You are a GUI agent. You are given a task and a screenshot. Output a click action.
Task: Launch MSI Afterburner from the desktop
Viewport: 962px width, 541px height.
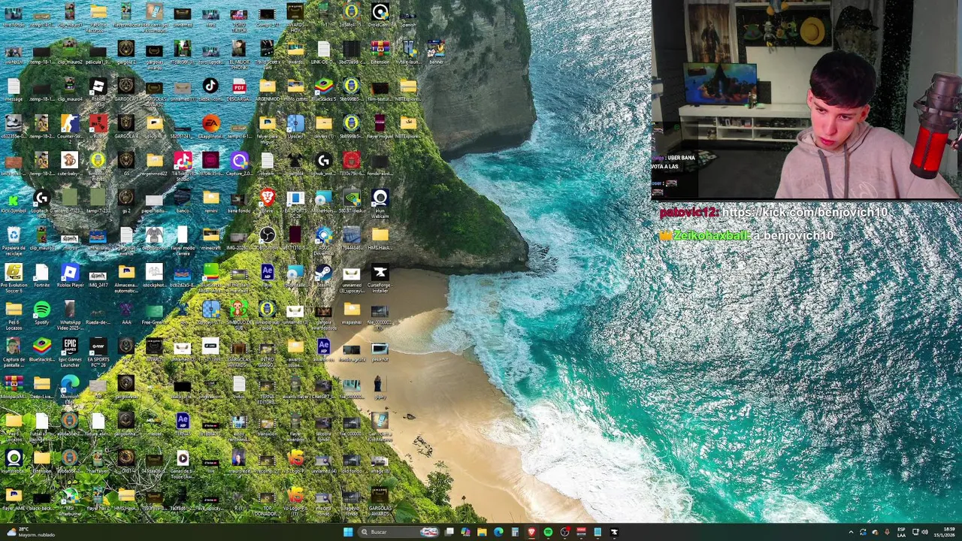click(x=70, y=502)
